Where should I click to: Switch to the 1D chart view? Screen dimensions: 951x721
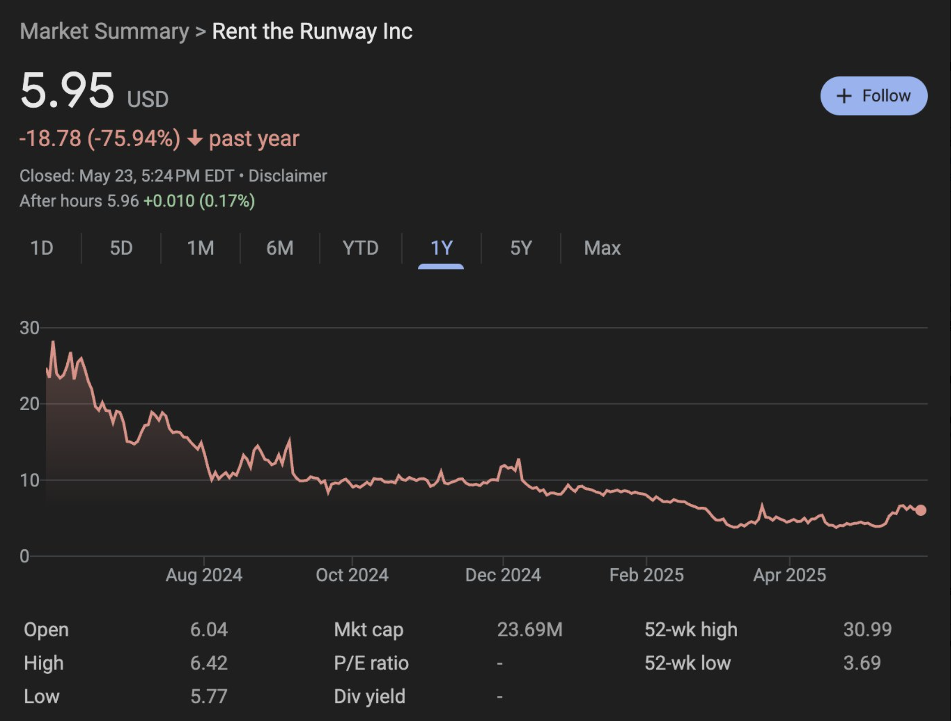click(x=42, y=247)
